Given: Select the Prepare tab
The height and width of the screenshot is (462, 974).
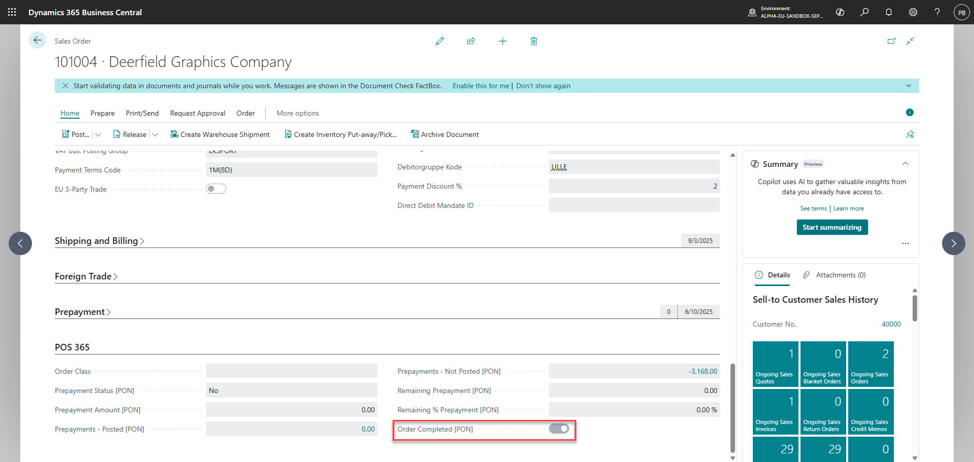Looking at the screenshot, I should click(x=102, y=113).
